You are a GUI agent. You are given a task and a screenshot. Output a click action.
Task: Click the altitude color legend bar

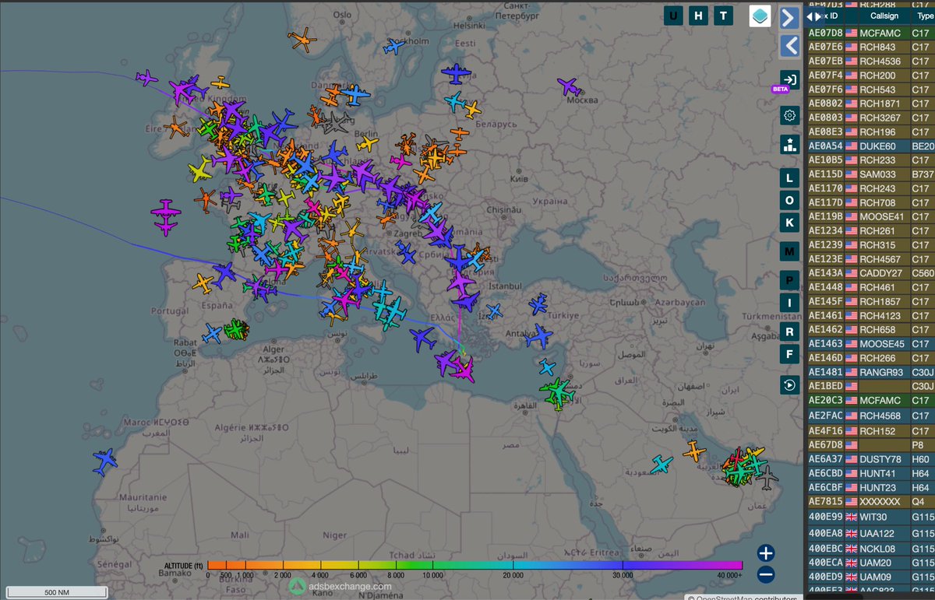click(x=474, y=565)
